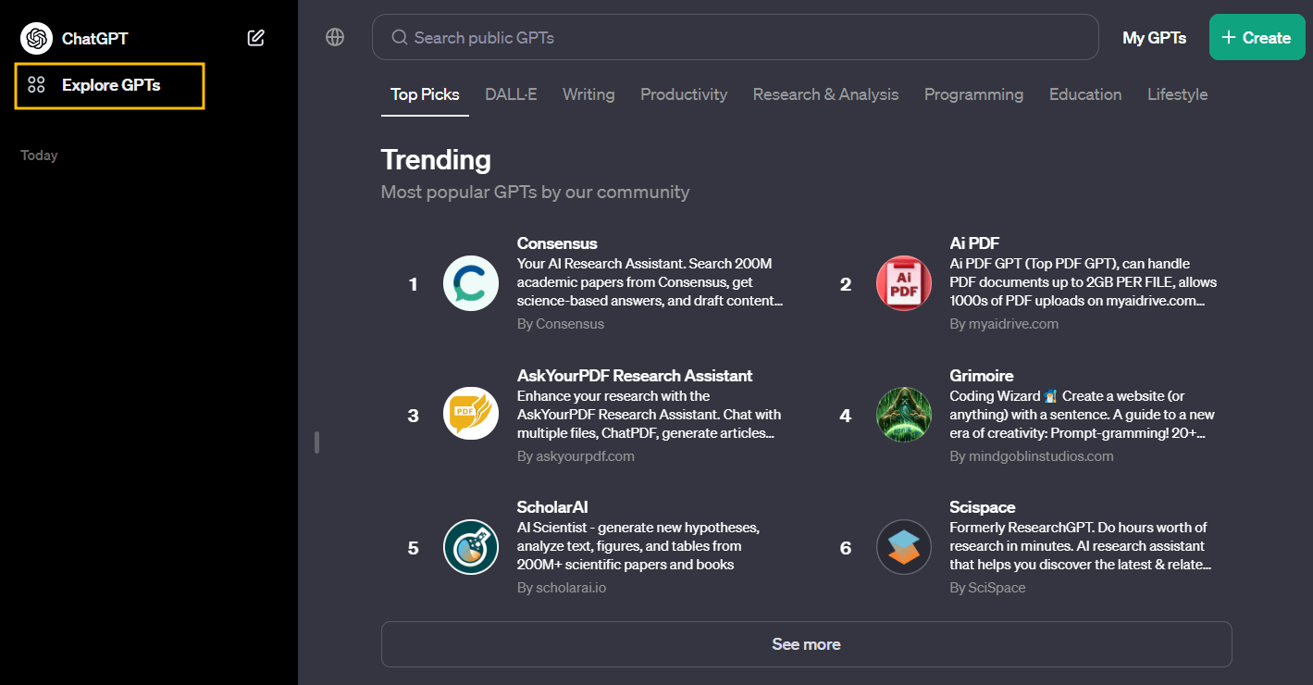The height and width of the screenshot is (685, 1313).
Task: Click the Grimoire Coding Wizard description
Action: (1083, 415)
